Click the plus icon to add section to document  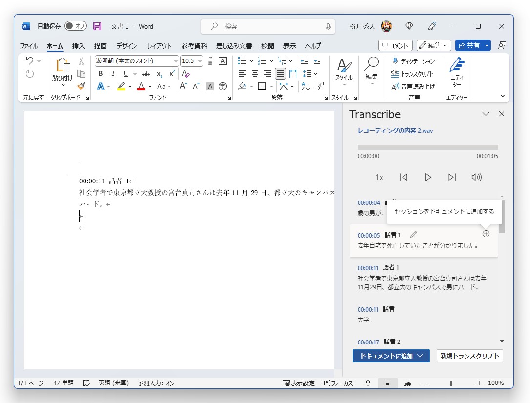486,234
